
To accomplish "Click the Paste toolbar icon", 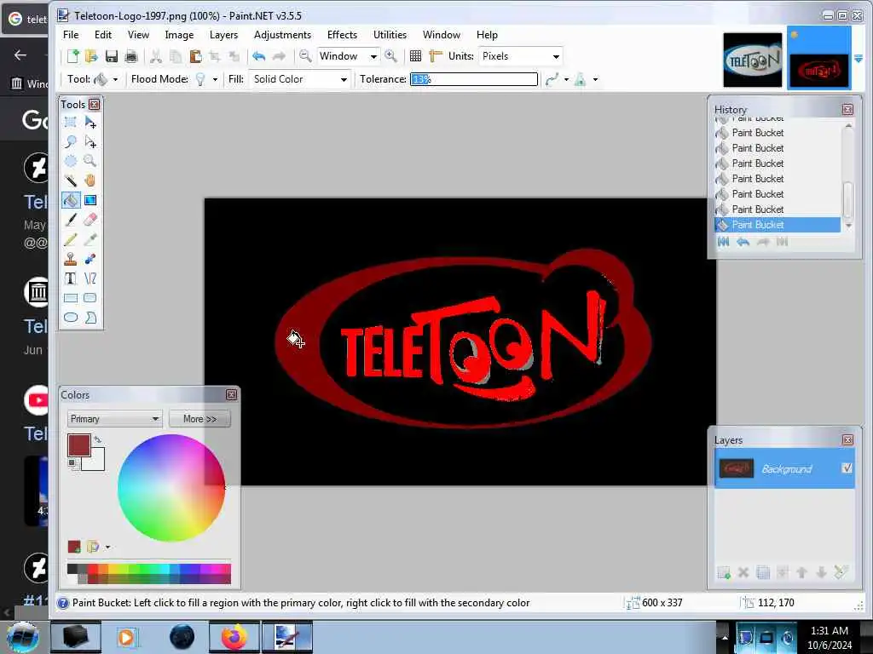I will coord(195,56).
